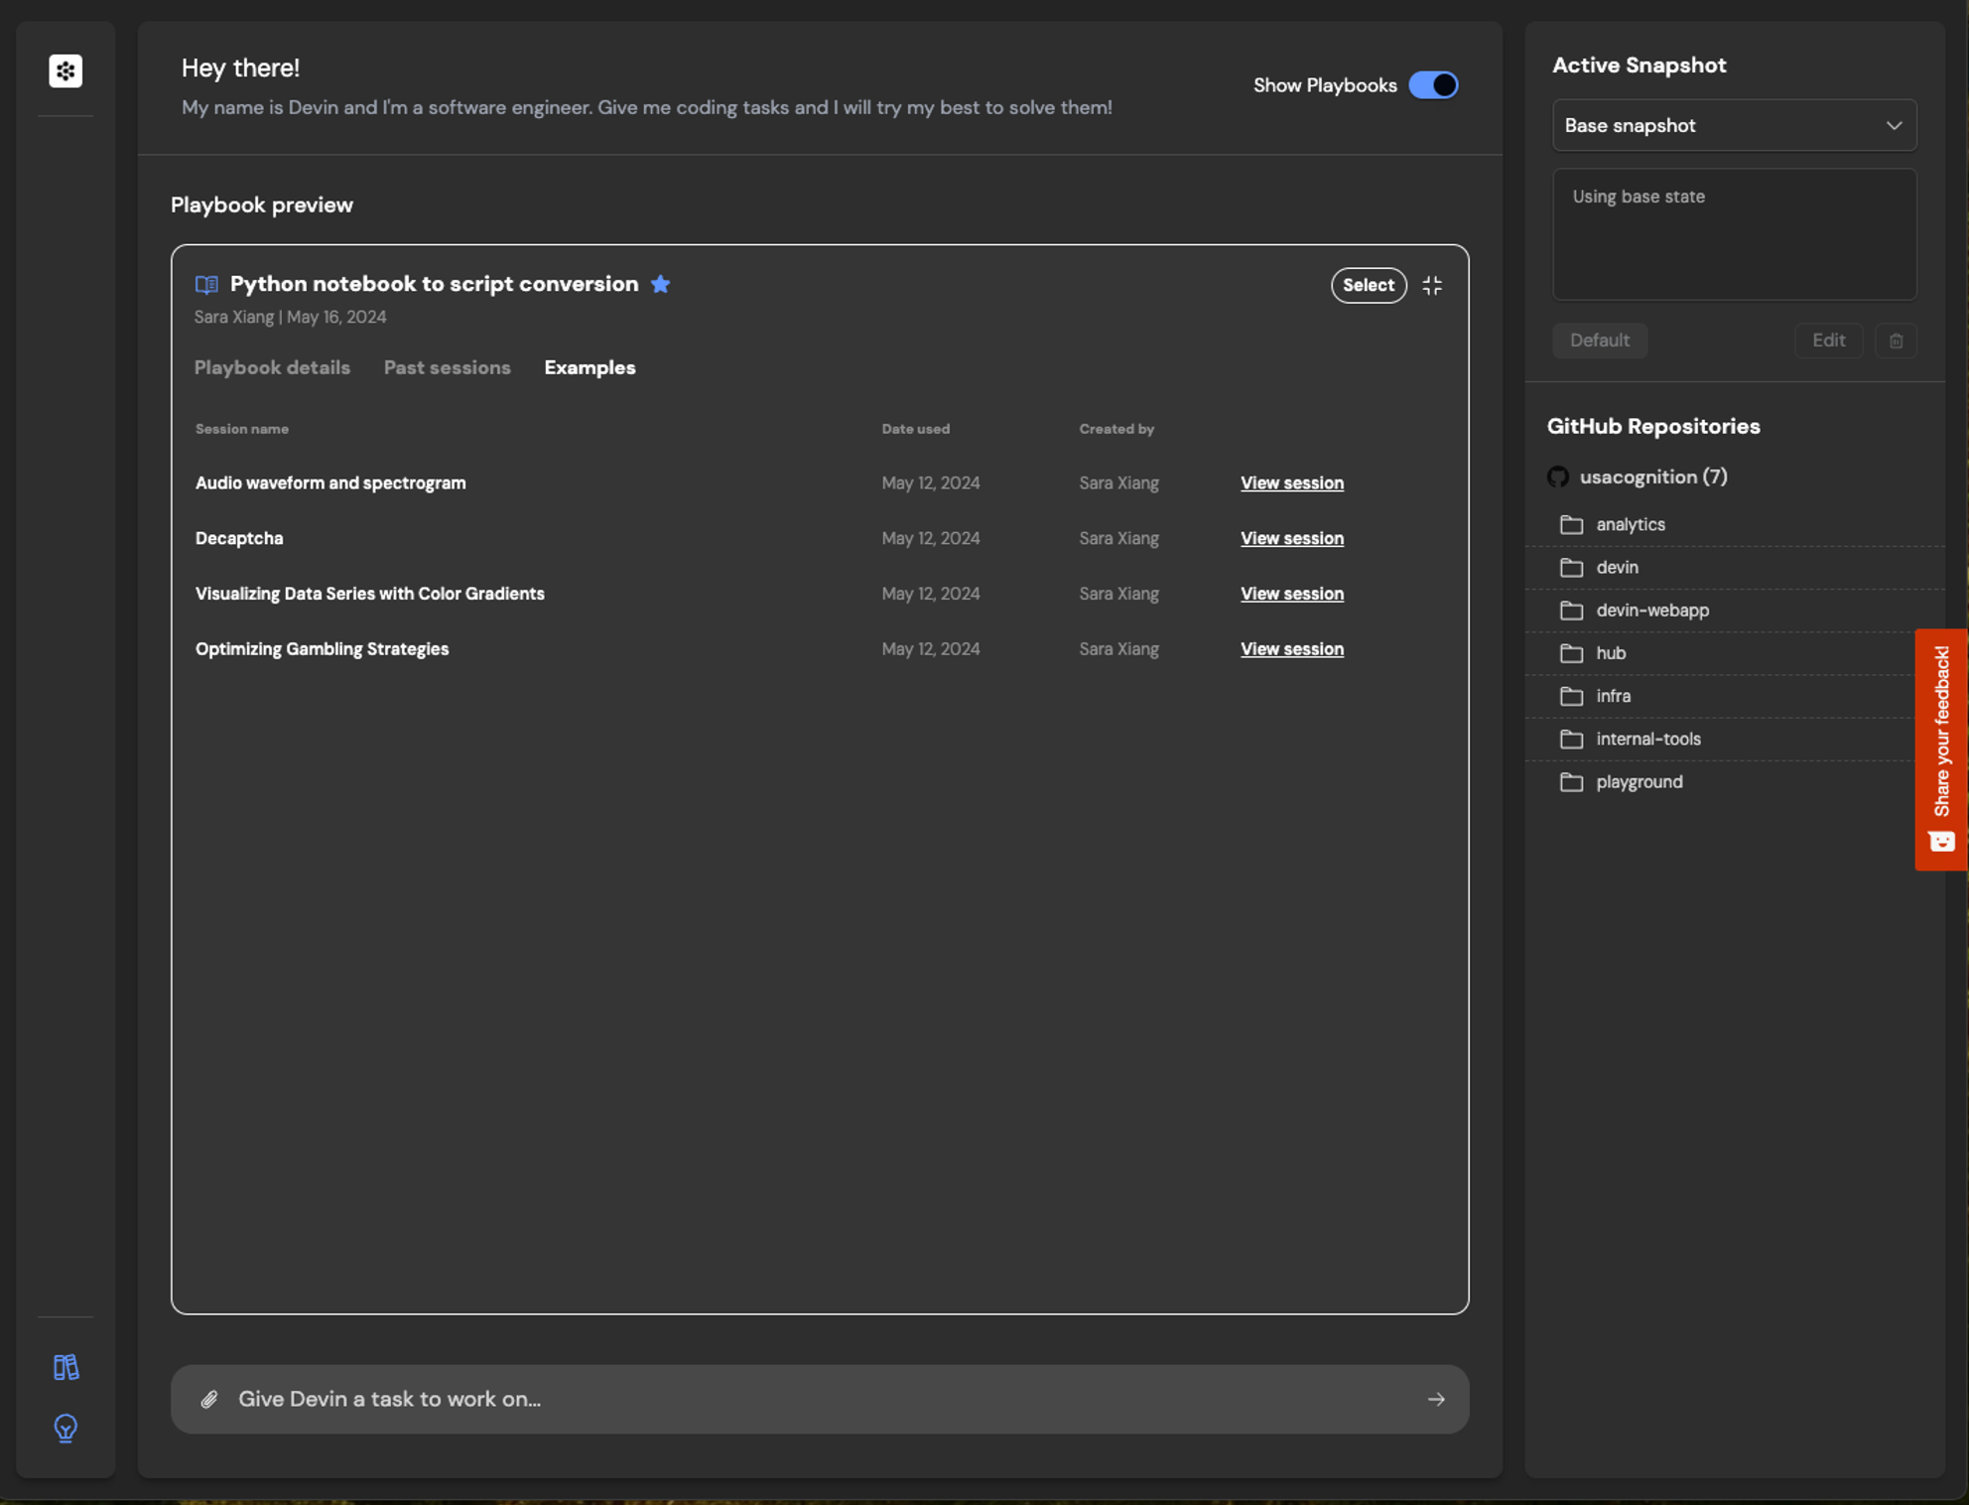The height and width of the screenshot is (1505, 1969).
Task: Unstar the Python notebook playbook
Action: pyautogui.click(x=661, y=284)
